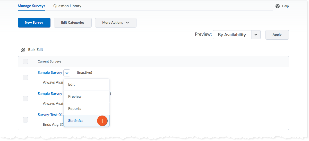Click the Help question mark icon
Image resolution: width=309 pixels, height=141 pixels.
278,6
